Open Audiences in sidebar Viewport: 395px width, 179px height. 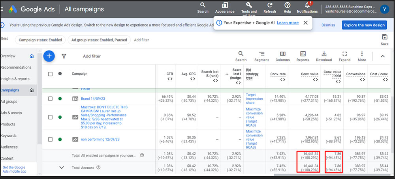coord(9,147)
